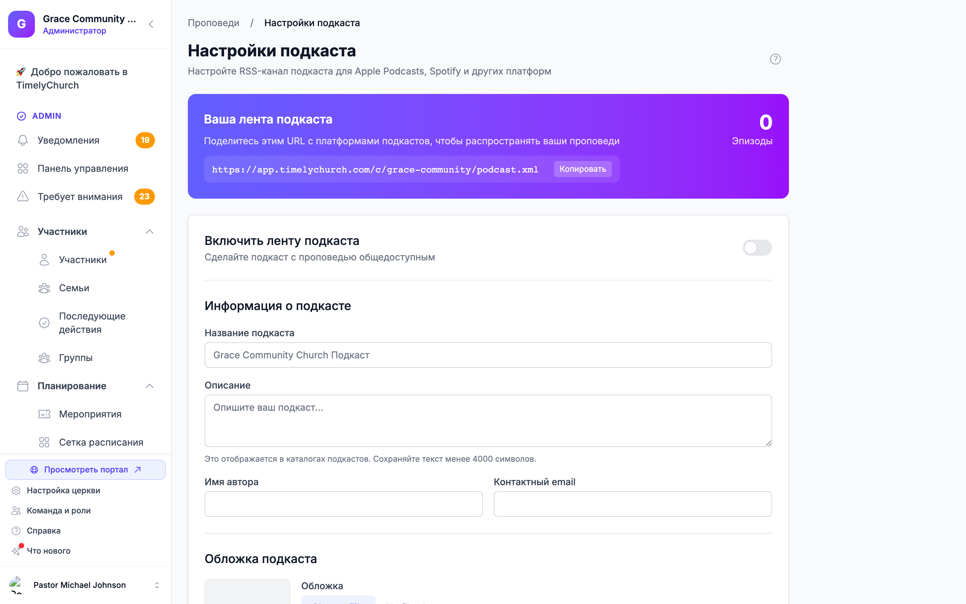Open Требует внимания in sidebar
The width and height of the screenshot is (966, 604).
86,197
